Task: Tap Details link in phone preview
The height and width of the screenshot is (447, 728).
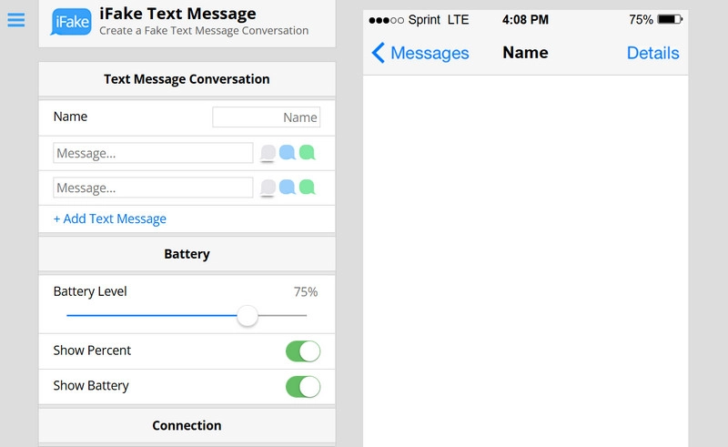Action: (x=652, y=53)
